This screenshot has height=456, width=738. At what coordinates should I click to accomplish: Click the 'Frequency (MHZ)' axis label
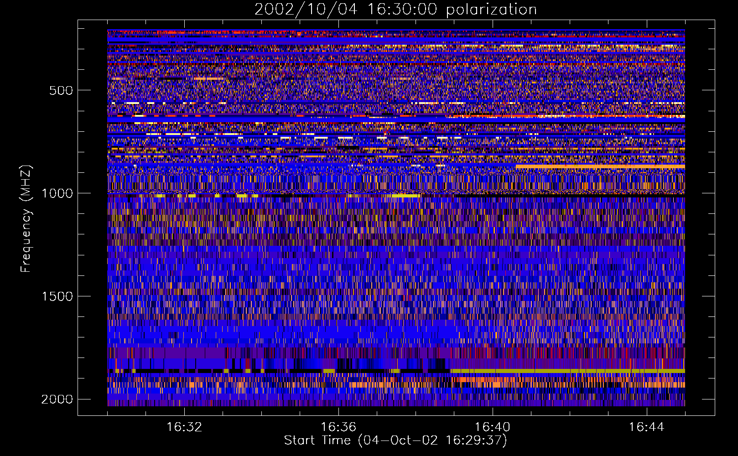26,219
